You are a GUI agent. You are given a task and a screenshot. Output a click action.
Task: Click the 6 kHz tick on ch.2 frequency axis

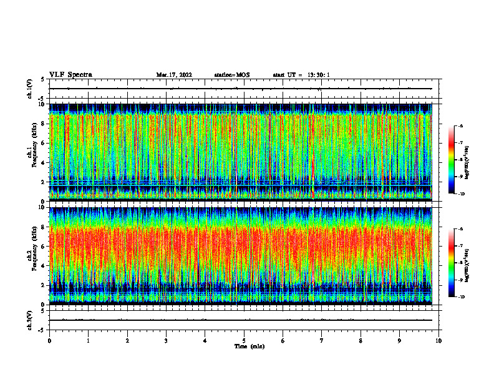click(43, 247)
